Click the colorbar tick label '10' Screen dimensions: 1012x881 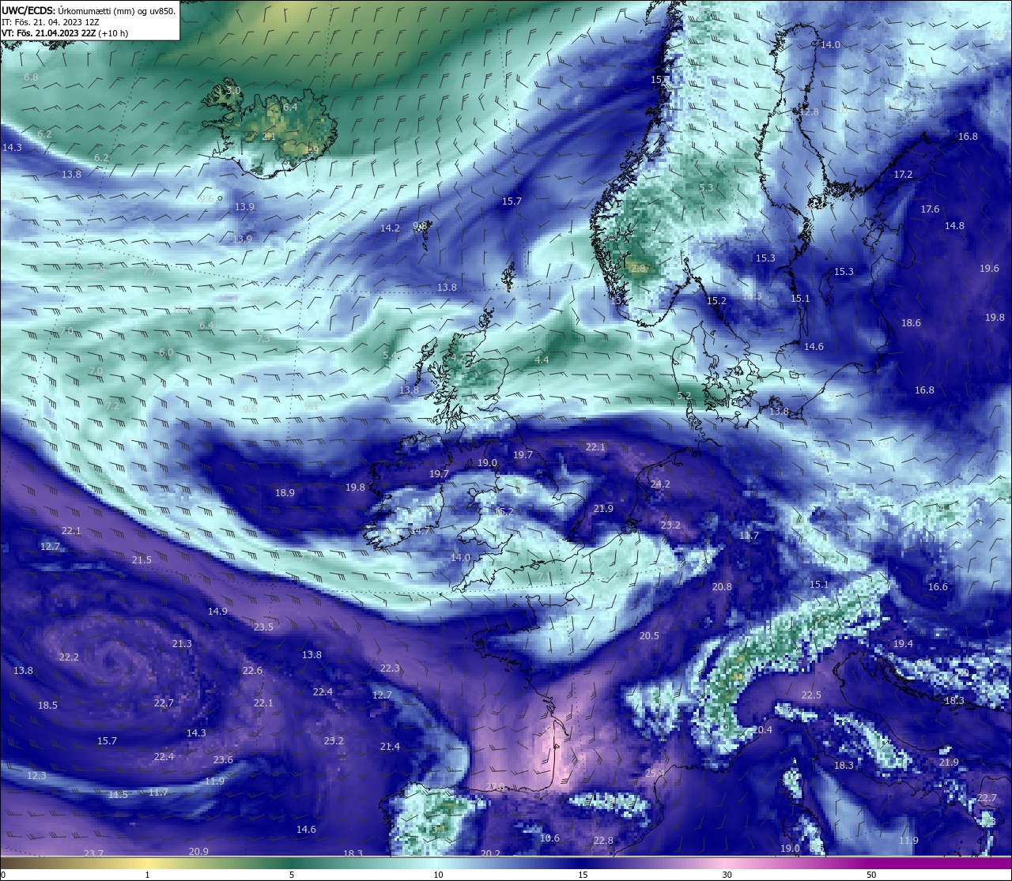click(x=438, y=875)
